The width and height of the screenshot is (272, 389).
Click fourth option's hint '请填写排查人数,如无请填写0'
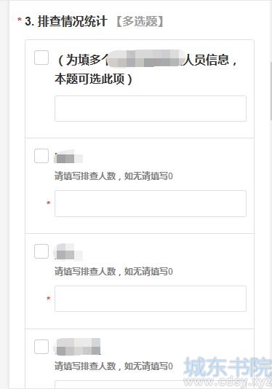point(113,366)
